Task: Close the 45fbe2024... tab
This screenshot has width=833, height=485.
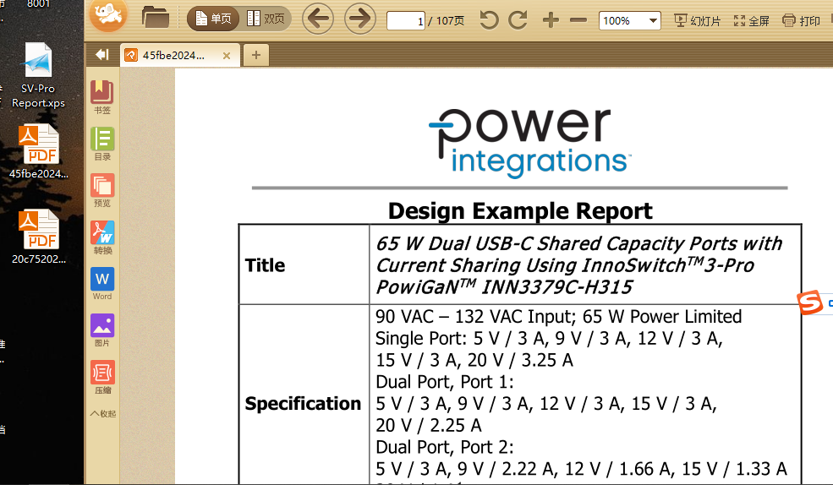Action: (x=227, y=56)
